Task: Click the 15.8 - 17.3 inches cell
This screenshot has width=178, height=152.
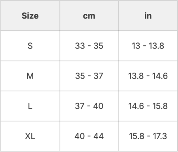Action: coord(148,136)
